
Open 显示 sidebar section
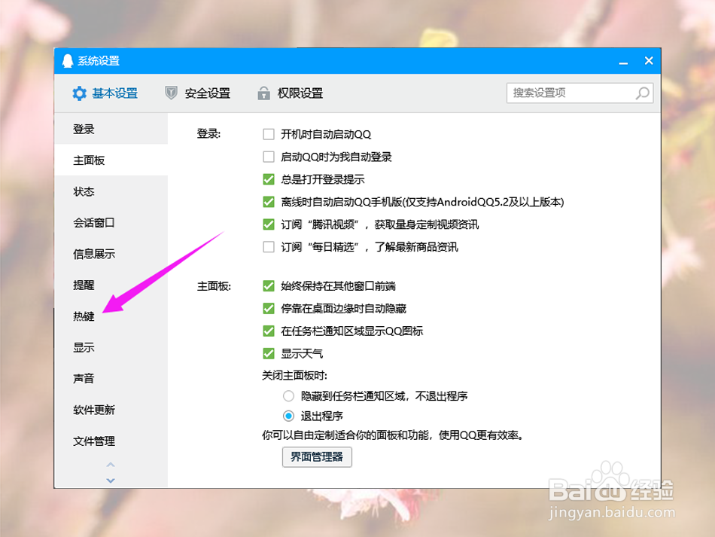[x=111, y=347]
